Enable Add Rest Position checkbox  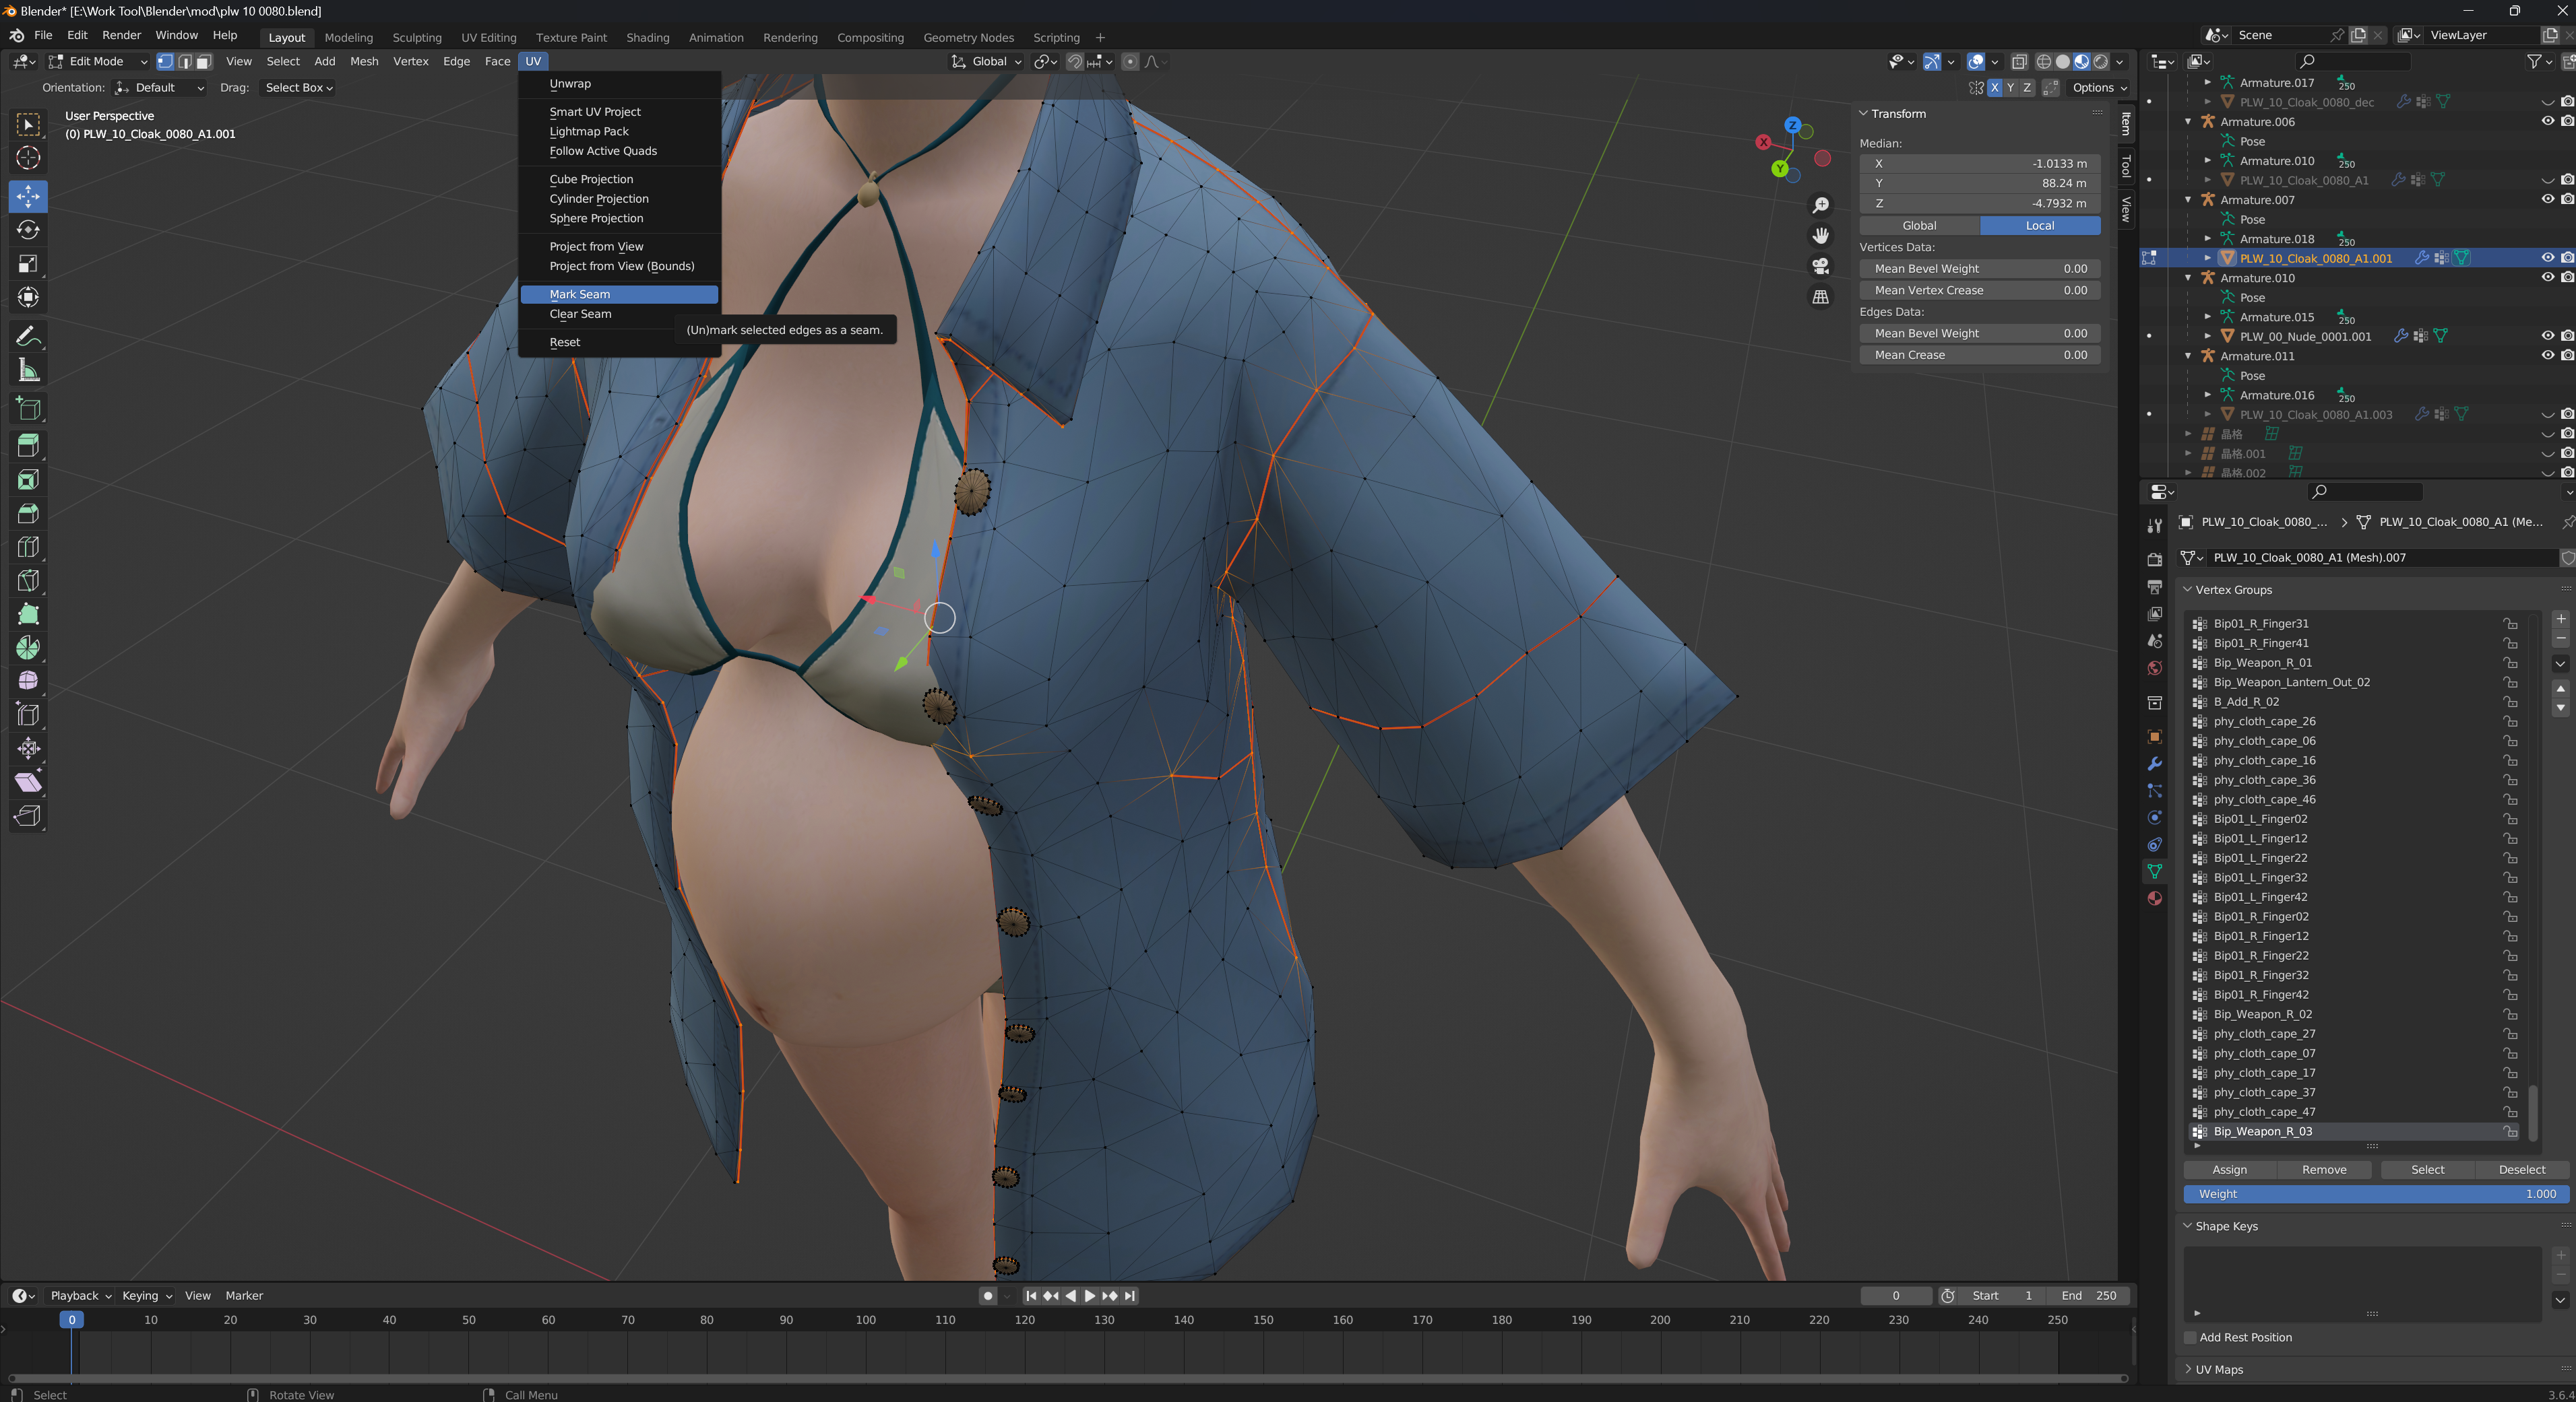click(x=2190, y=1337)
